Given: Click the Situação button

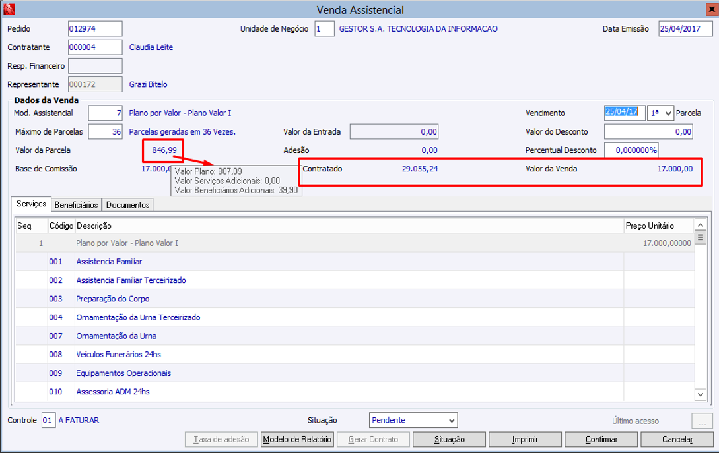Looking at the screenshot, I should pyautogui.click(x=450, y=439).
